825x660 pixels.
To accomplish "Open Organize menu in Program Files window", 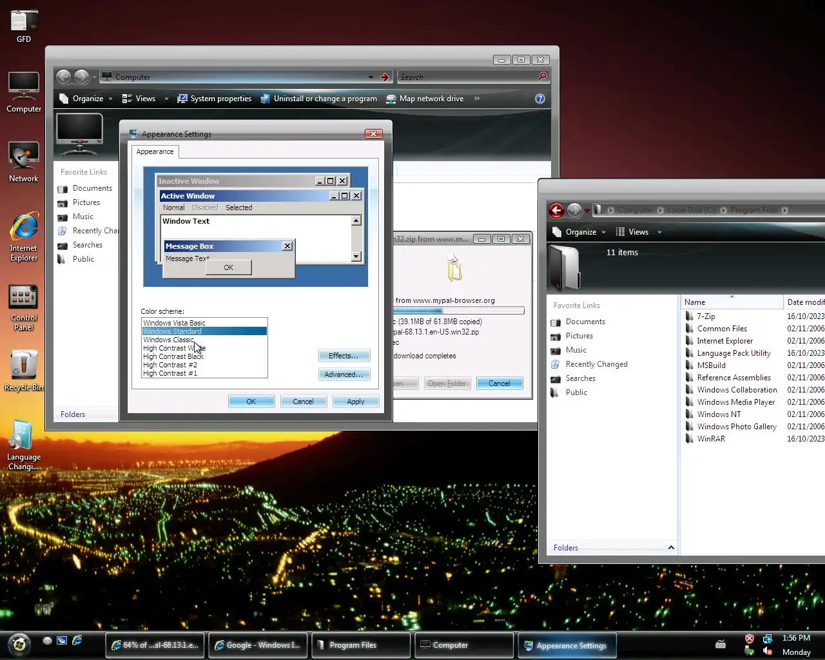I will [x=579, y=232].
